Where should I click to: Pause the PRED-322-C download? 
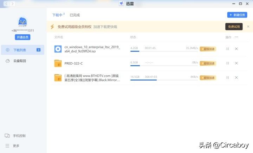point(227,63)
